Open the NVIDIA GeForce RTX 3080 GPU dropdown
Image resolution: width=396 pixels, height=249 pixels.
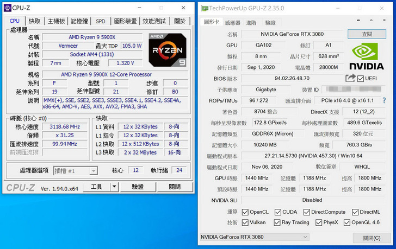[x=253, y=237]
